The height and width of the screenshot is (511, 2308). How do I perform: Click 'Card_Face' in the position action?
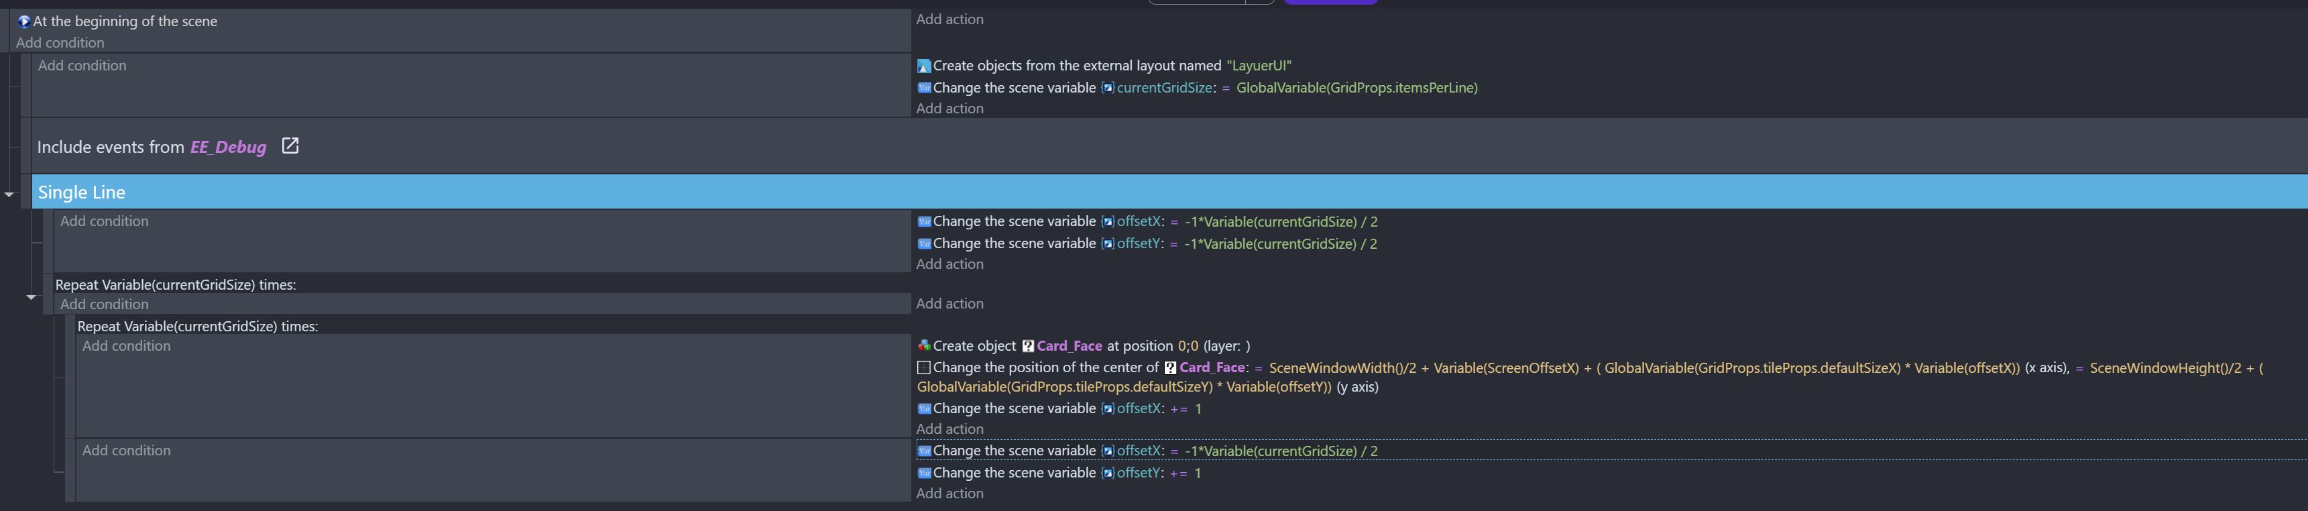[1212, 367]
